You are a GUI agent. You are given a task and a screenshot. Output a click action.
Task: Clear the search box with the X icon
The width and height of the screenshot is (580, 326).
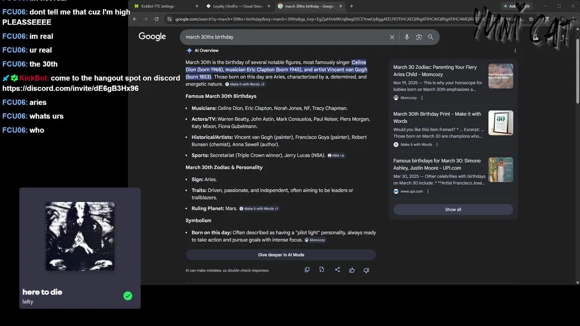[x=392, y=37]
